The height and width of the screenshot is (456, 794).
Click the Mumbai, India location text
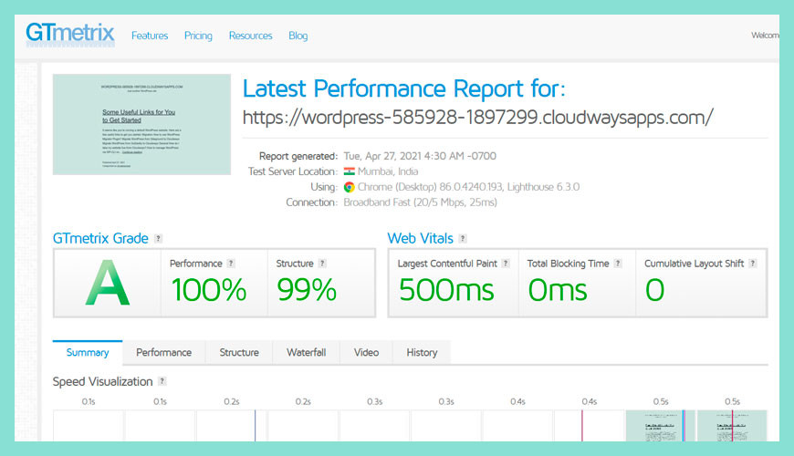(x=388, y=171)
